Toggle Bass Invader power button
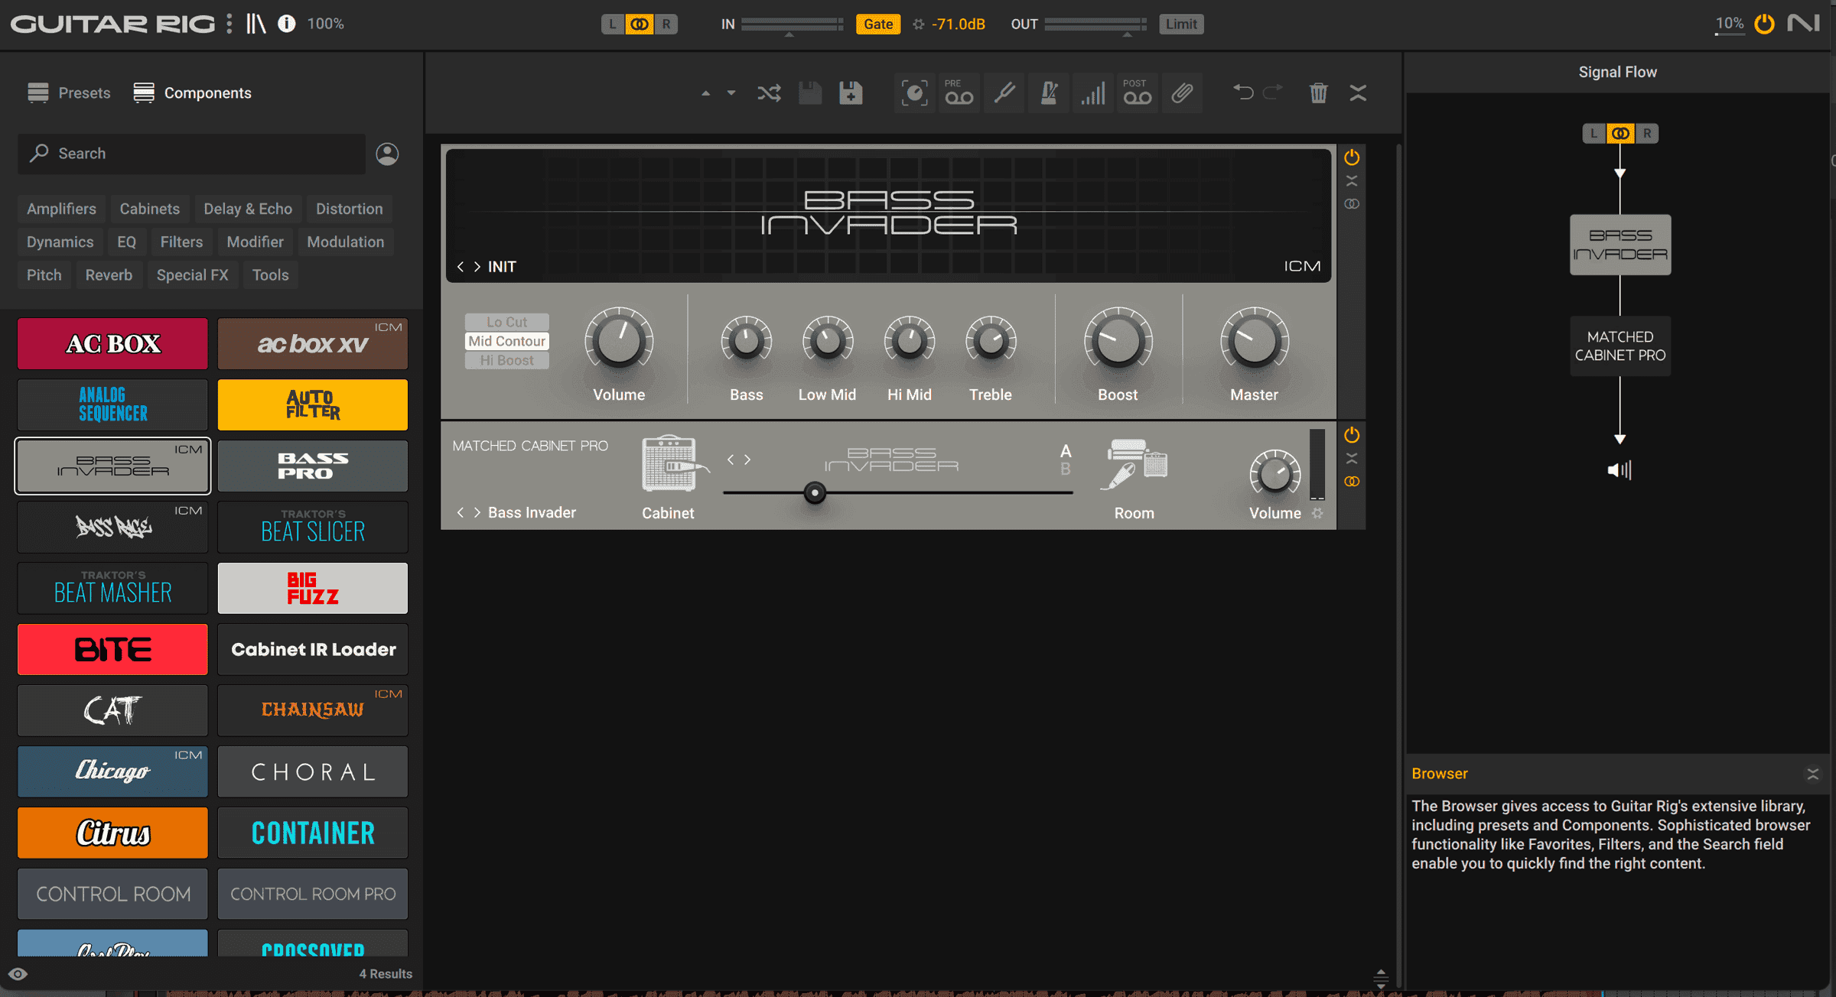This screenshot has width=1836, height=997. coord(1352,158)
